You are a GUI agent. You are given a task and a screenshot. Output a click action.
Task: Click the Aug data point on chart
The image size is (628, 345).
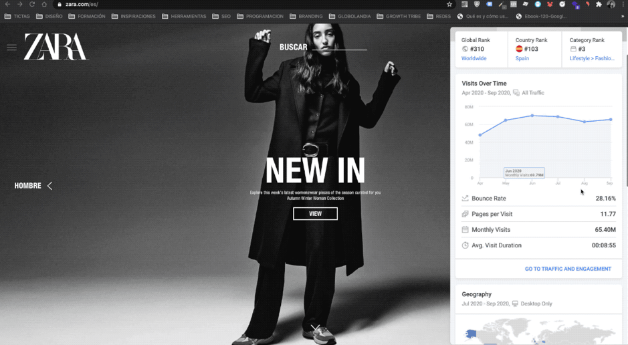pos(585,122)
